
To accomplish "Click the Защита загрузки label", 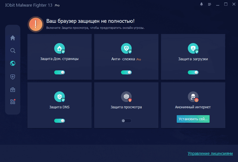I will (x=193, y=59).
